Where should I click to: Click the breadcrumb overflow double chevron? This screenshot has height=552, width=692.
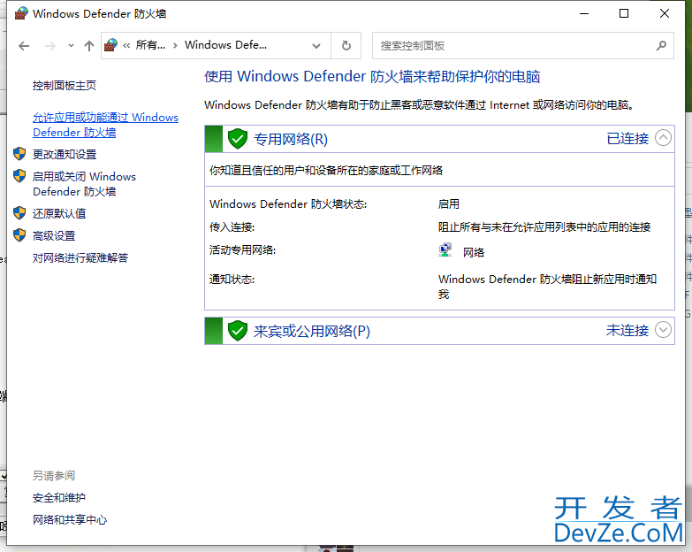pos(126,45)
